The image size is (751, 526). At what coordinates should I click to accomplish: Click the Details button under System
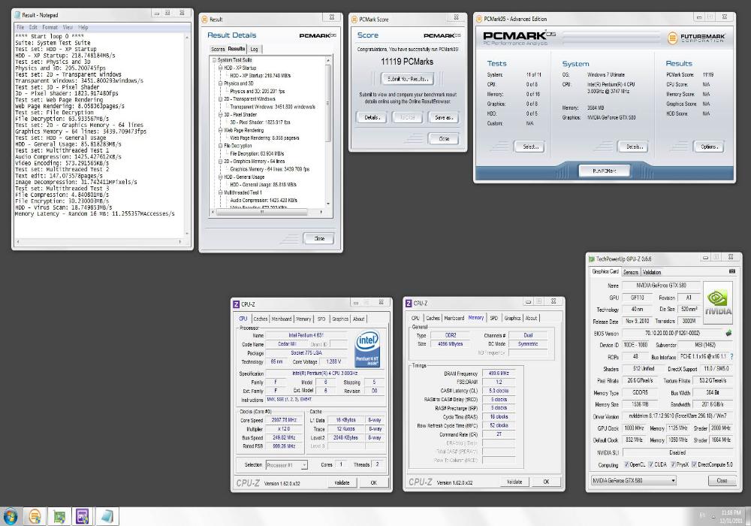pyautogui.click(x=634, y=147)
